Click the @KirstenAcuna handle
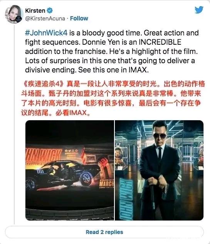Screen dimensions: 210x244 coord(45,19)
